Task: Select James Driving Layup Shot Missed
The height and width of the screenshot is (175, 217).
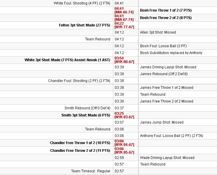Action: click(168, 67)
